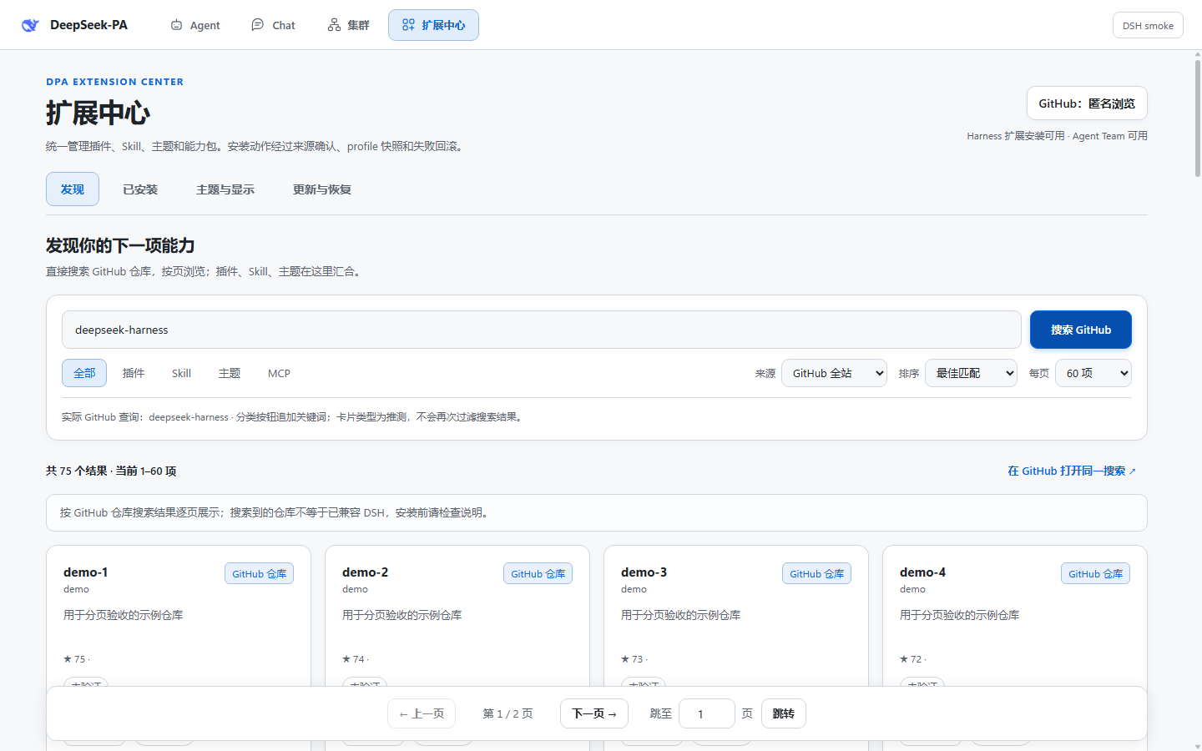Click the 跳转 button
The height and width of the screenshot is (751, 1202).
[x=784, y=713]
